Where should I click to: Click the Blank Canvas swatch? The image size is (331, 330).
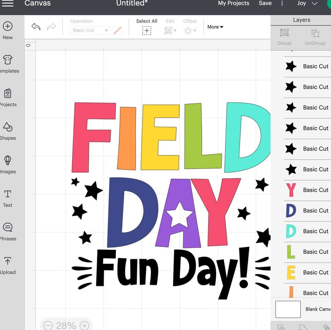pyautogui.click(x=288, y=309)
